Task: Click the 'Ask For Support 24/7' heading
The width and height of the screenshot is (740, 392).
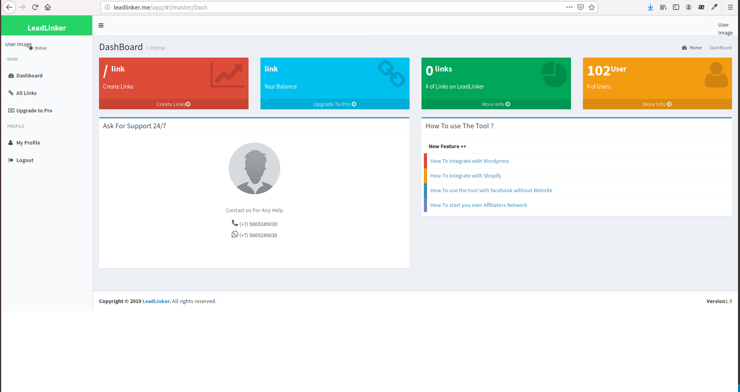Action: (x=134, y=126)
